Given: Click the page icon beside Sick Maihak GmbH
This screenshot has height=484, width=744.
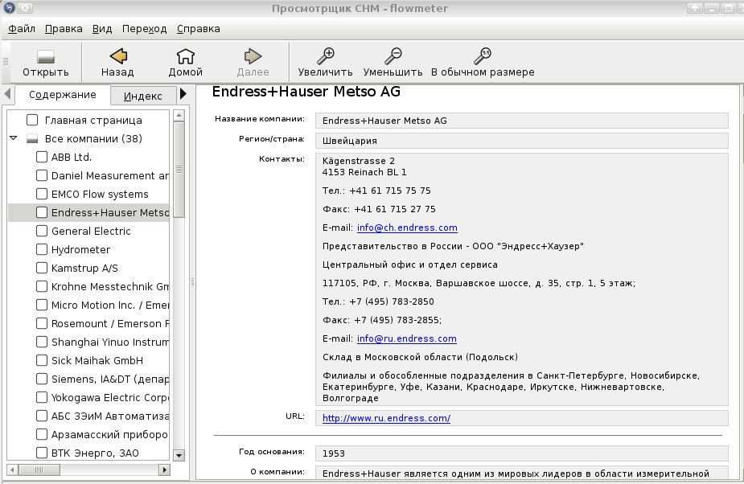Looking at the screenshot, I should (42, 361).
